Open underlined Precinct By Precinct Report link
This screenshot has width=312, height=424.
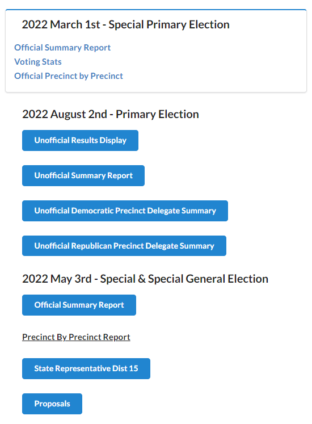click(76, 337)
